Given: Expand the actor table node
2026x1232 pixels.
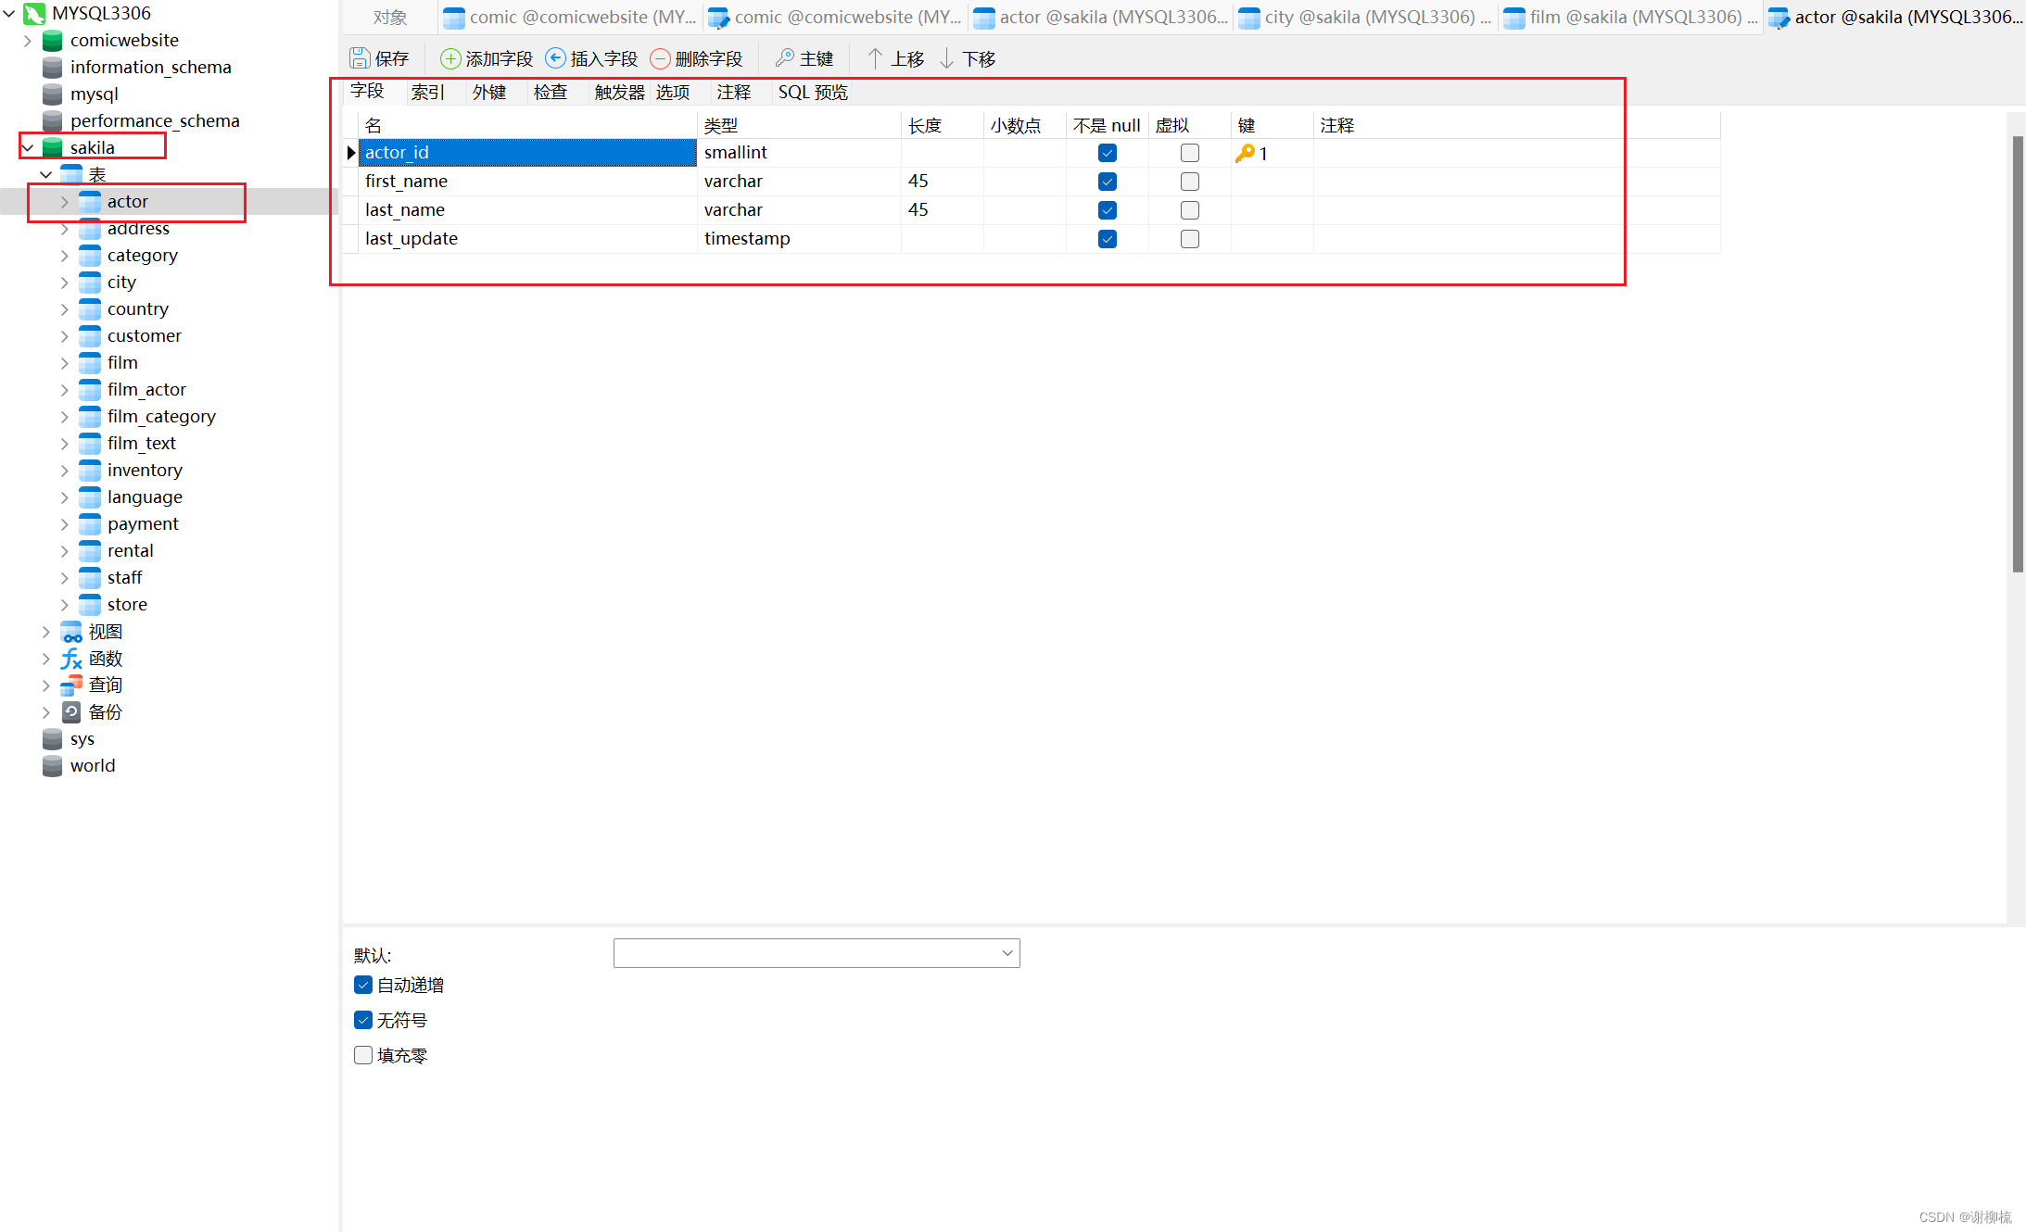Looking at the screenshot, I should [64, 201].
